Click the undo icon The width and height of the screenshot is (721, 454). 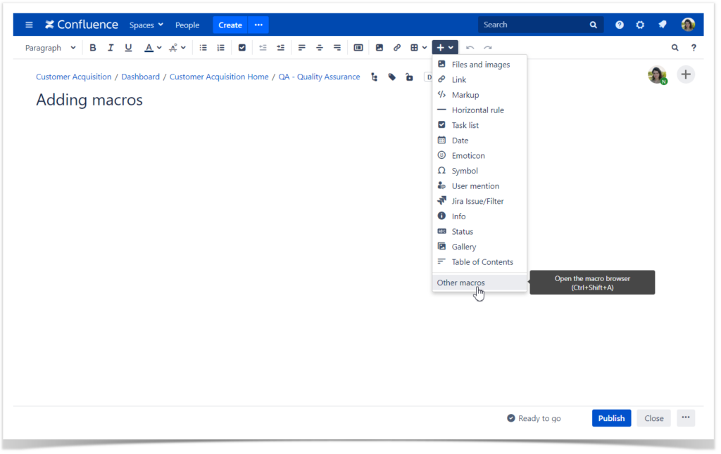tap(469, 47)
